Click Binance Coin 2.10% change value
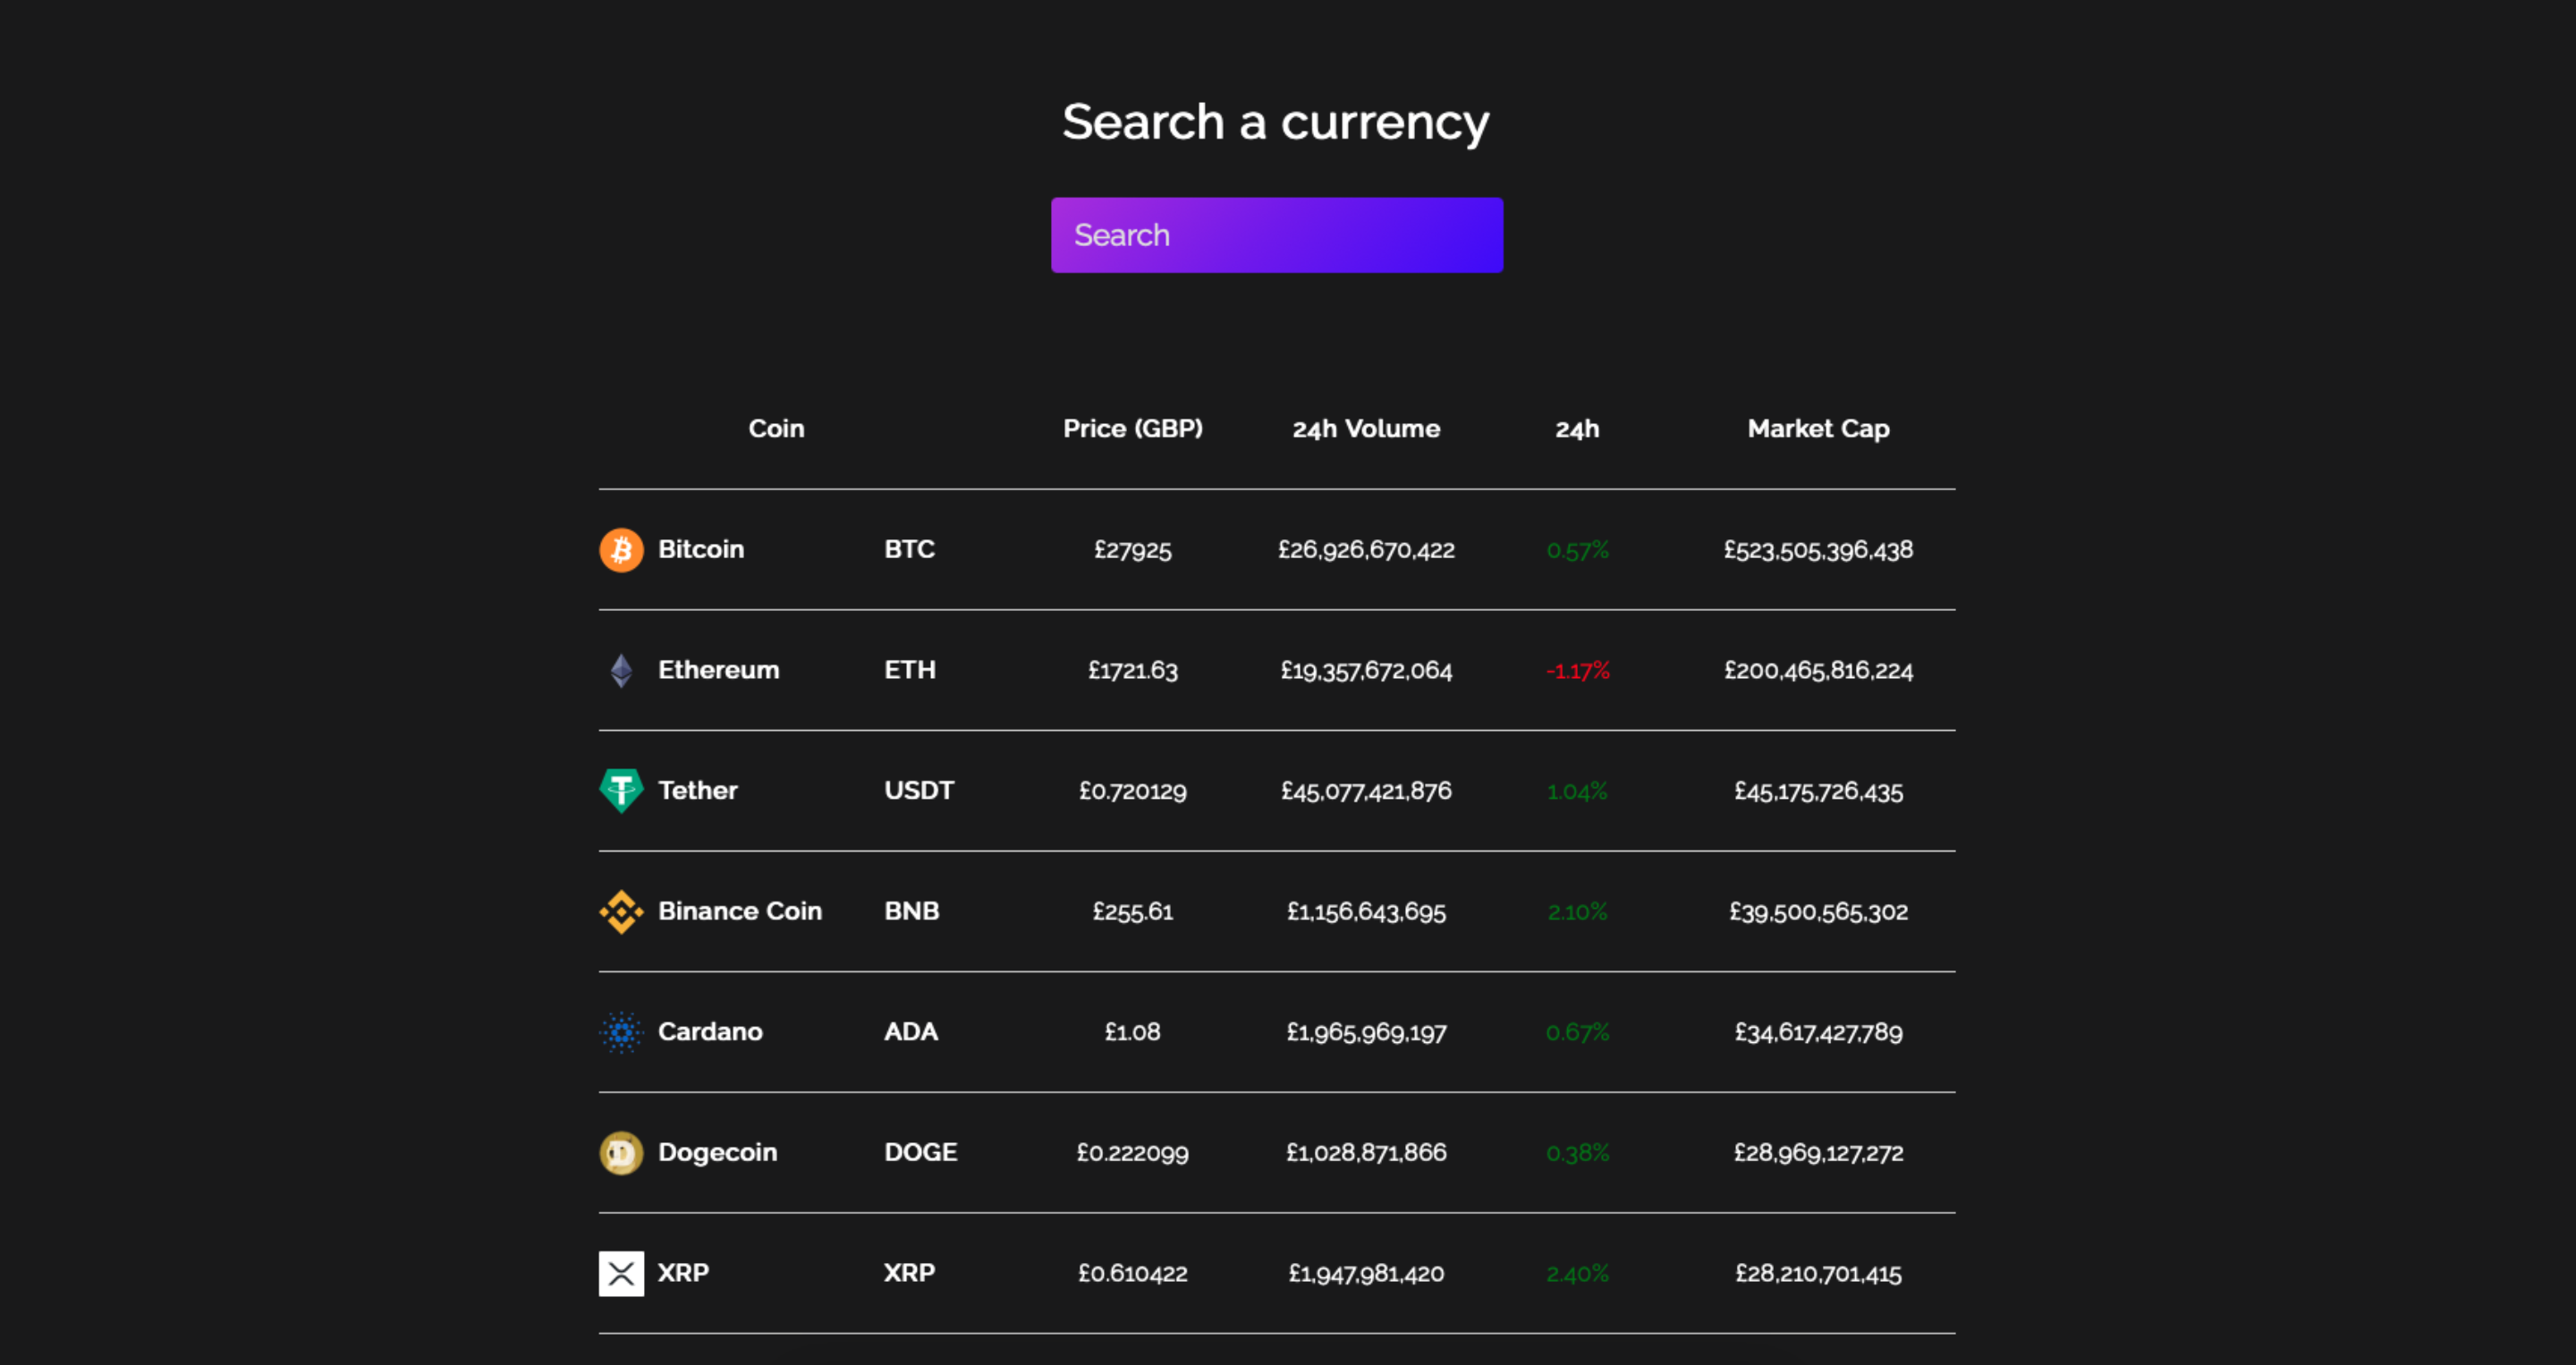2576x1365 pixels. 1577,912
